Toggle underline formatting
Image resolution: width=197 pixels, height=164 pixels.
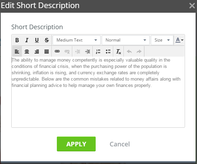37,40
